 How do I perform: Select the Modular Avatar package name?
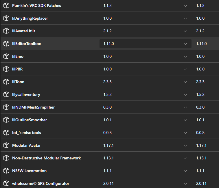click(x=26, y=145)
